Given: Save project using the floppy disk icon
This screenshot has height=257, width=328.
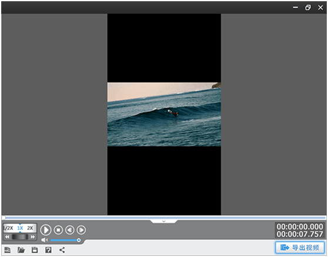Looking at the screenshot, I should pyautogui.click(x=35, y=250).
